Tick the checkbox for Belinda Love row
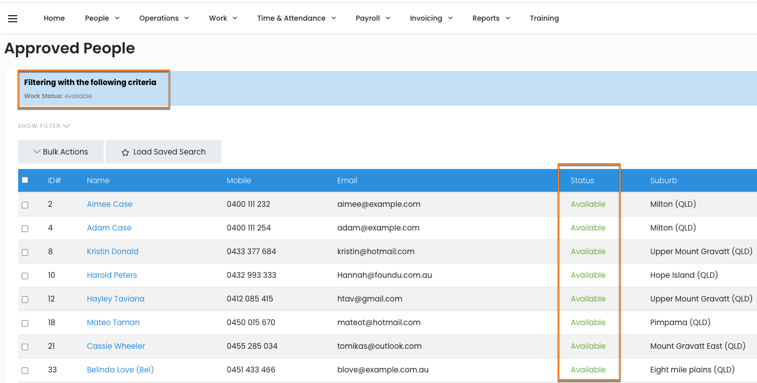Screen dimensions: 757x383 pos(25,370)
